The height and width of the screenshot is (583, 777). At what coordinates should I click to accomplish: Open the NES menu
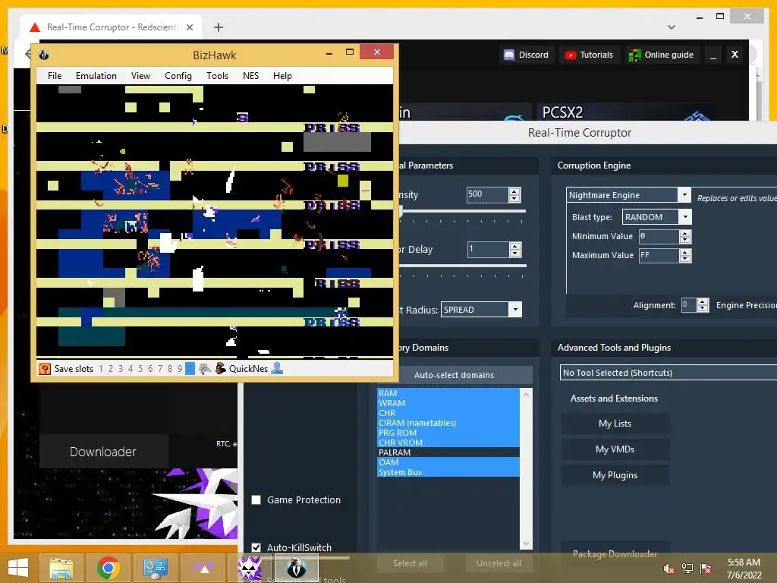tap(250, 76)
